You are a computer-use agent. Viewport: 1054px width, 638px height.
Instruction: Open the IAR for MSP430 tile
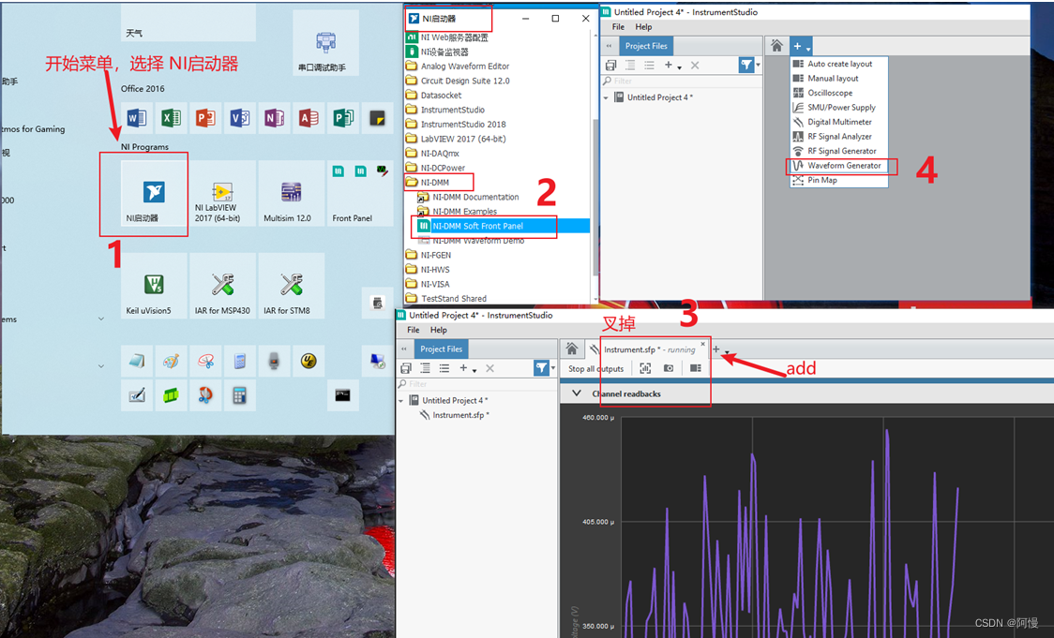(x=222, y=286)
